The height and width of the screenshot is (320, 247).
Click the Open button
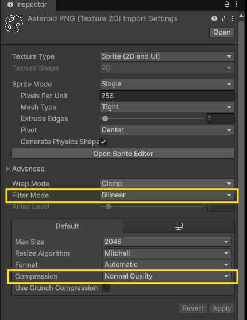pyautogui.click(x=222, y=32)
